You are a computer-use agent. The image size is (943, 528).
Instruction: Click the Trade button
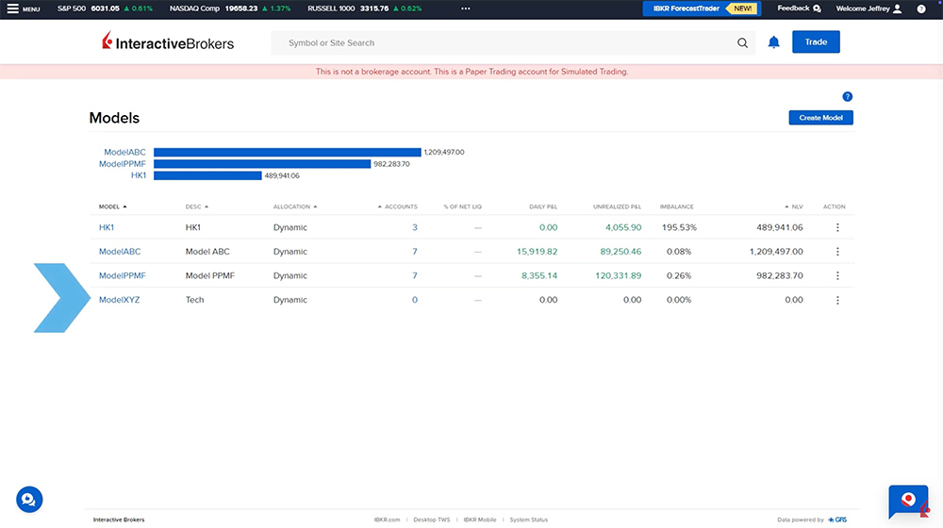click(x=816, y=42)
